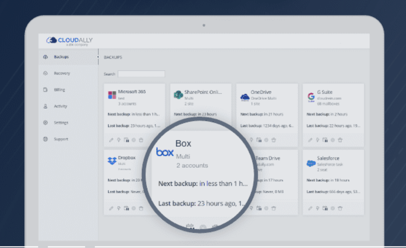Screen dimensions: 406x248
Task: Select the Recovery icon in the sidebar
Action: 45,73
